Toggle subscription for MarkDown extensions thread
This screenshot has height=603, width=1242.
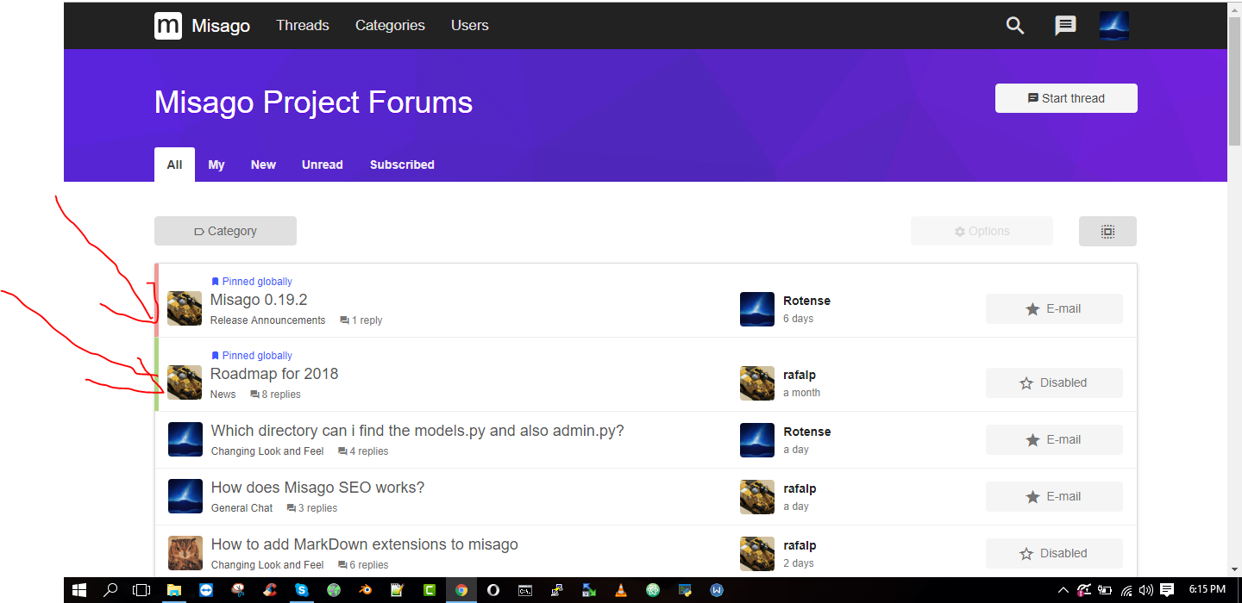coord(1054,553)
